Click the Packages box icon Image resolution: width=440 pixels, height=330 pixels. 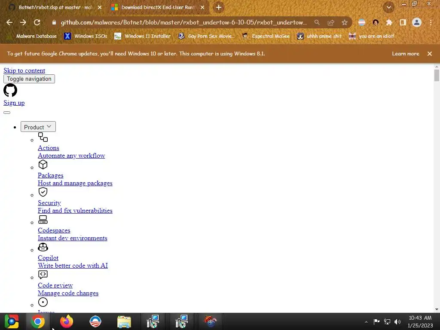[x=43, y=165]
